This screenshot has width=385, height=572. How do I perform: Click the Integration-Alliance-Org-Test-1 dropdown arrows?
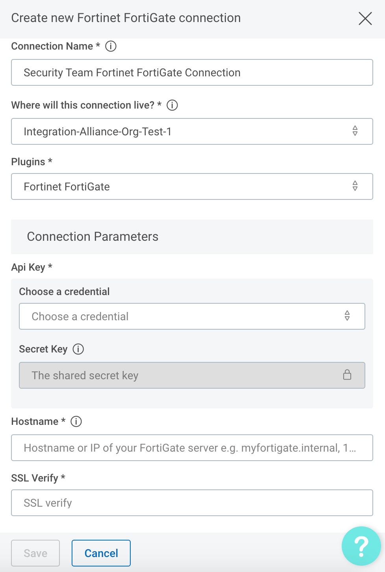pyautogui.click(x=355, y=131)
